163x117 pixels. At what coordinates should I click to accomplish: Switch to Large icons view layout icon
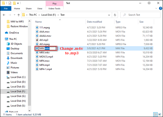tap(160, 115)
